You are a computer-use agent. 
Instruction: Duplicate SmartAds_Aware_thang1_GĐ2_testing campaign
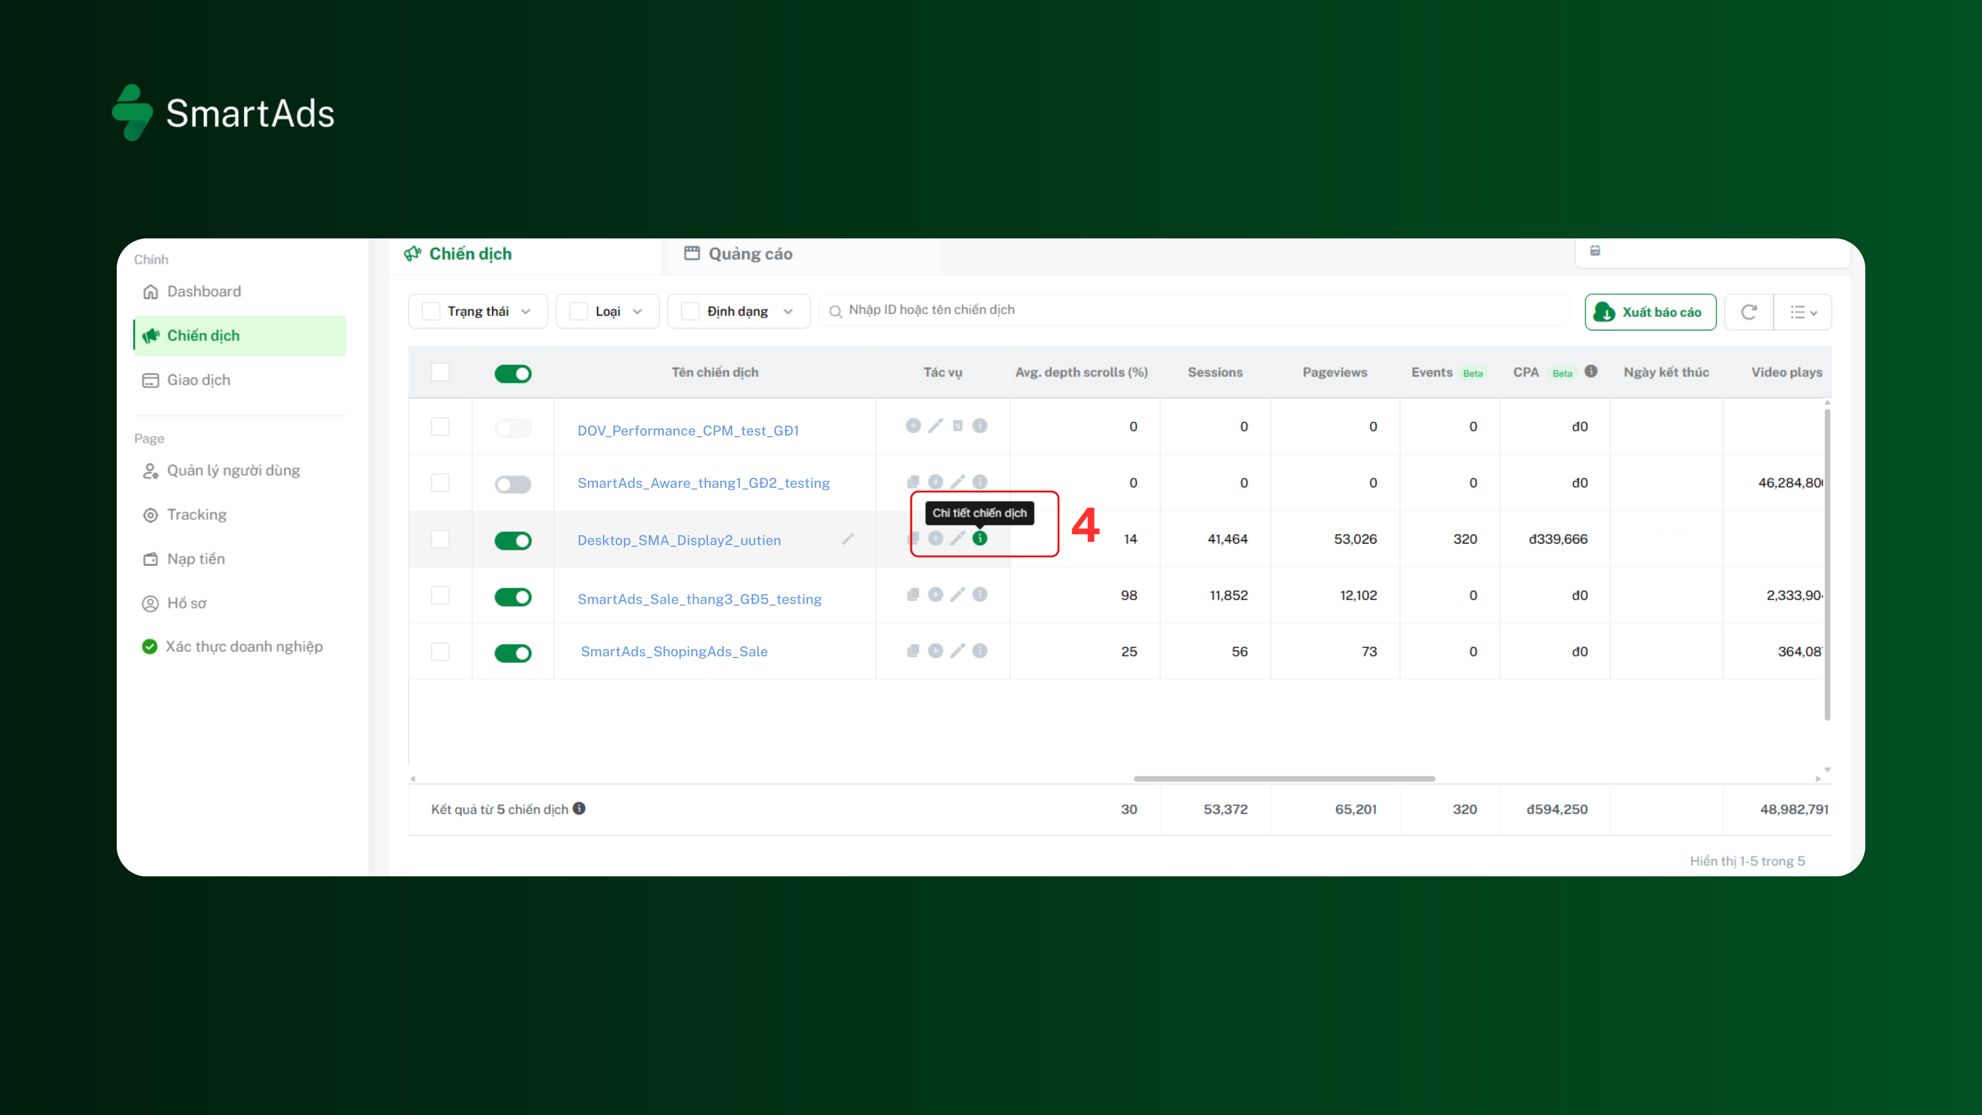tap(913, 482)
